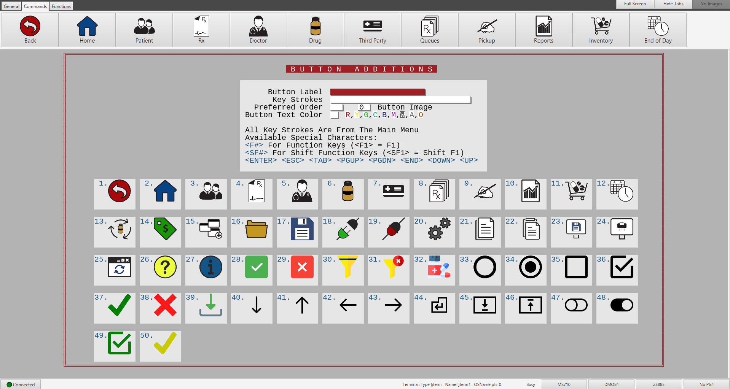
Task: Pick the red disconnected plug image 19
Action: pos(393,229)
